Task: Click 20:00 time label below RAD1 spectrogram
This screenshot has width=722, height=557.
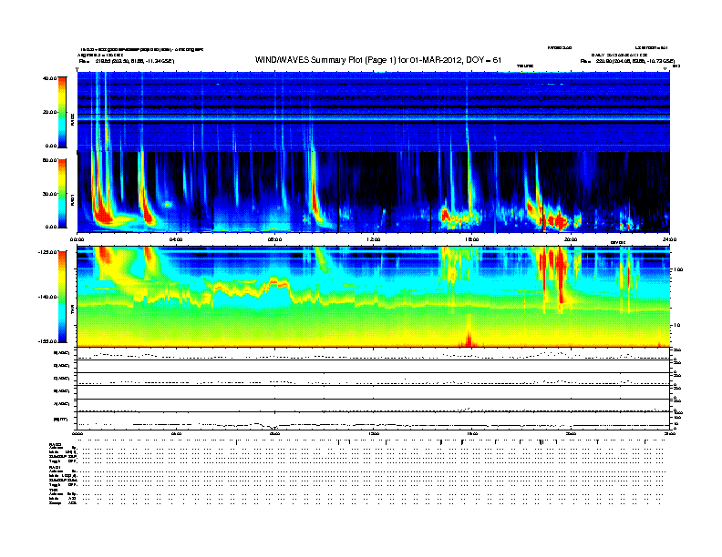Action: point(571,239)
